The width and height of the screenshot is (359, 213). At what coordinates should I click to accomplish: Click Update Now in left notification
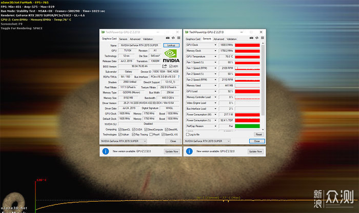pos(172,151)
